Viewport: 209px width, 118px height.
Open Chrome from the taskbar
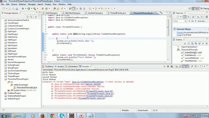click(x=52, y=115)
